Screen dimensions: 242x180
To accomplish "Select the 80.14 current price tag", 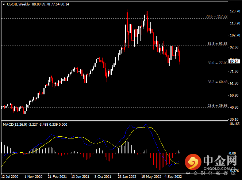I will 233,62.
